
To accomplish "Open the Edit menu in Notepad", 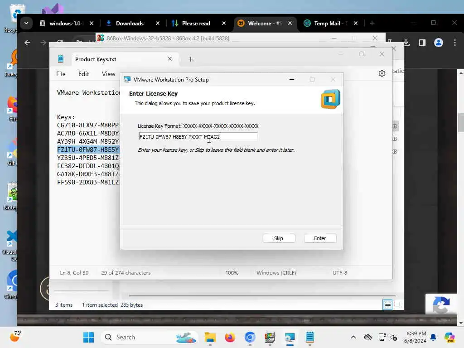I will point(84,74).
